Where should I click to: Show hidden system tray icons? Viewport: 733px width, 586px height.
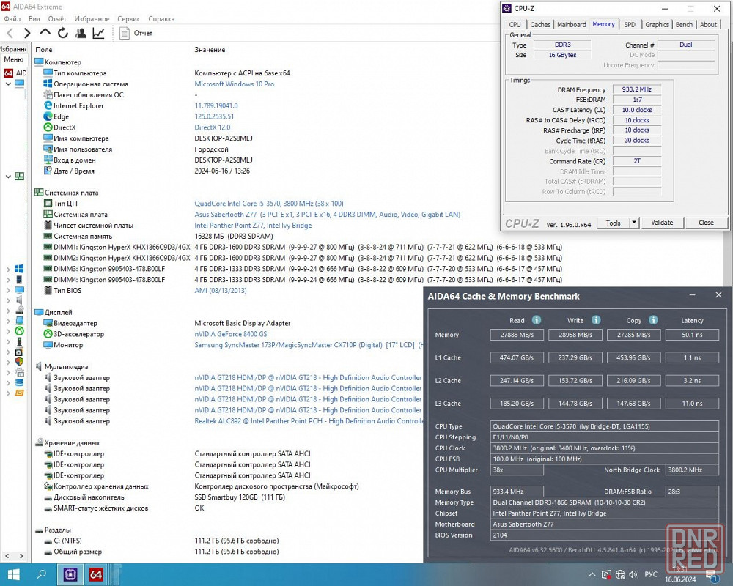pyautogui.click(x=592, y=574)
